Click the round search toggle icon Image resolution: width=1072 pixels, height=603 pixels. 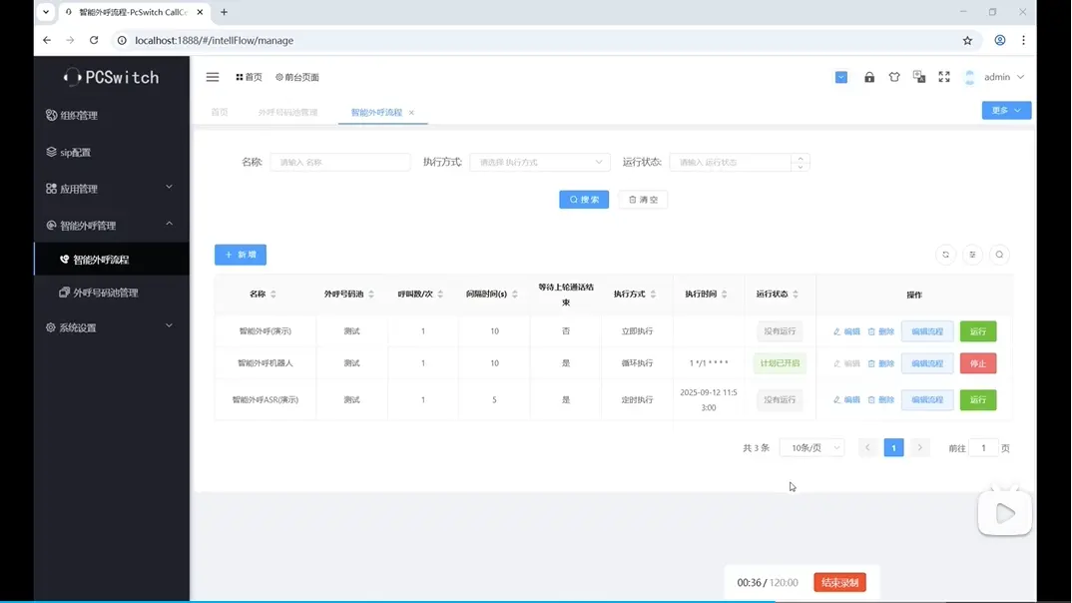point(999,255)
